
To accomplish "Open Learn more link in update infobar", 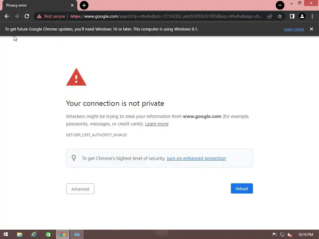I will click(294, 29).
